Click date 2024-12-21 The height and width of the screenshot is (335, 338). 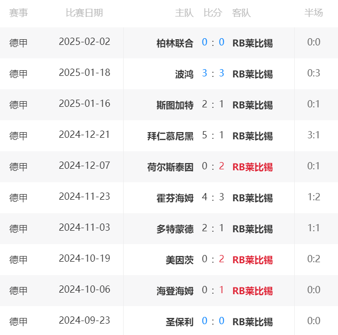[x=84, y=135]
